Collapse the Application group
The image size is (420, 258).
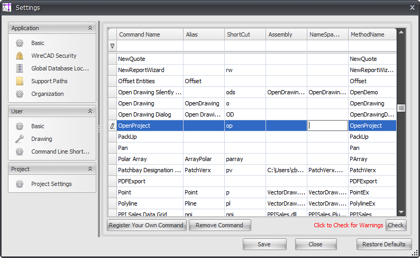(90, 28)
